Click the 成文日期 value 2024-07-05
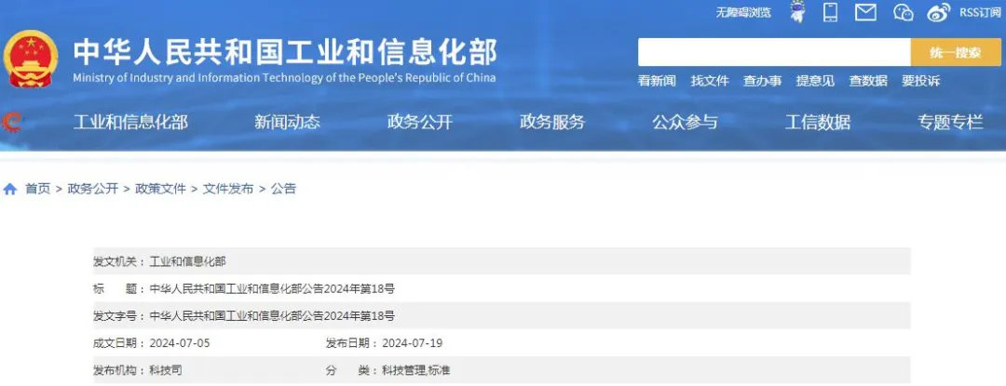Screen dimensions: 1006x386 click(180, 344)
